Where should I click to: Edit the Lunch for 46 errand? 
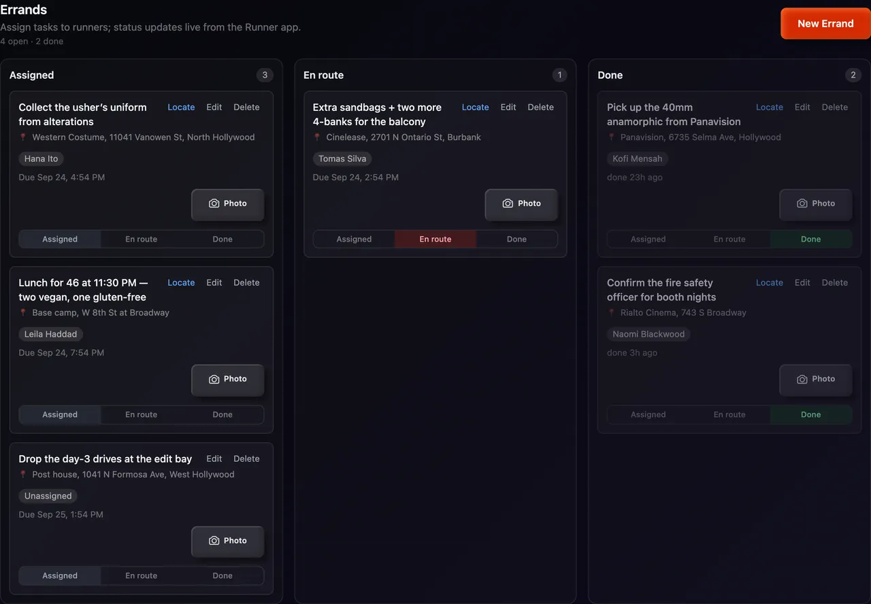[214, 283]
